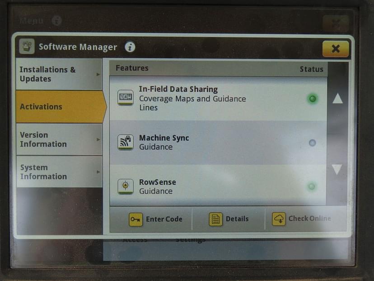This screenshot has width=374, height=281.
Task: Select the Activations tab
Action: coord(61,107)
